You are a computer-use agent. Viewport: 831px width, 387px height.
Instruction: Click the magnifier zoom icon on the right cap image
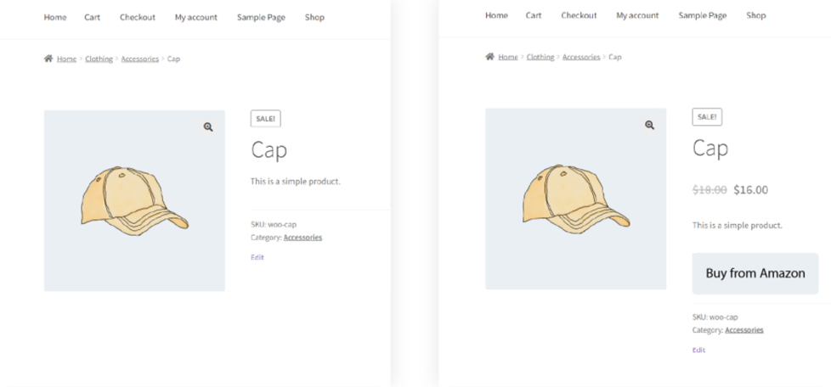pyautogui.click(x=649, y=126)
